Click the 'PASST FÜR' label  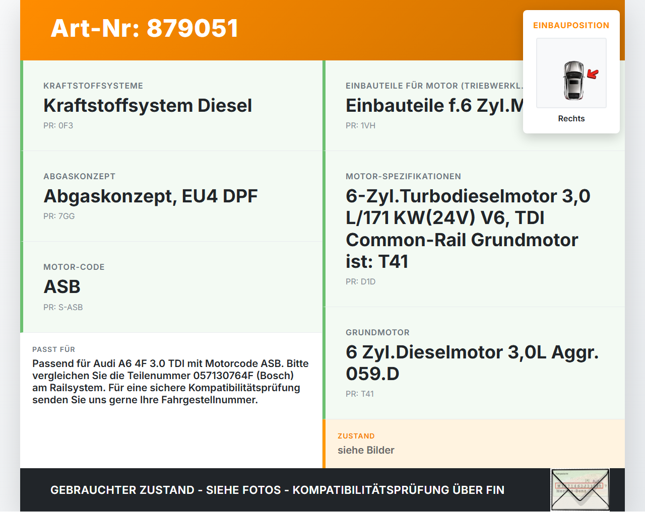pyautogui.click(x=53, y=349)
